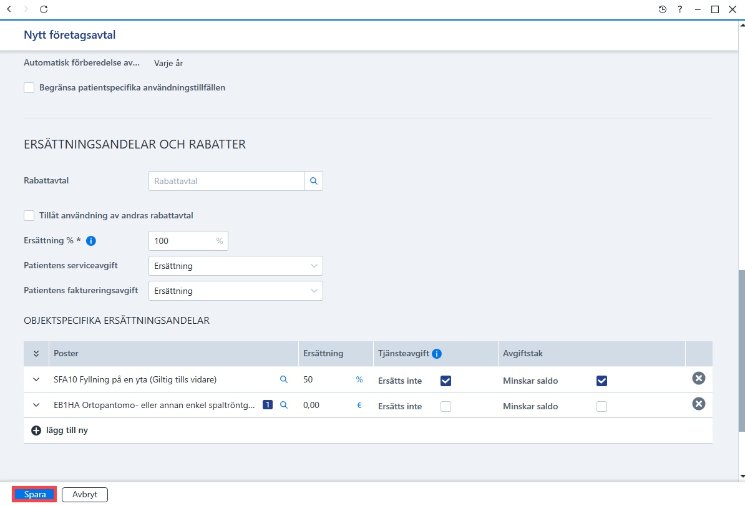Open the help question mark icon

[x=680, y=9]
